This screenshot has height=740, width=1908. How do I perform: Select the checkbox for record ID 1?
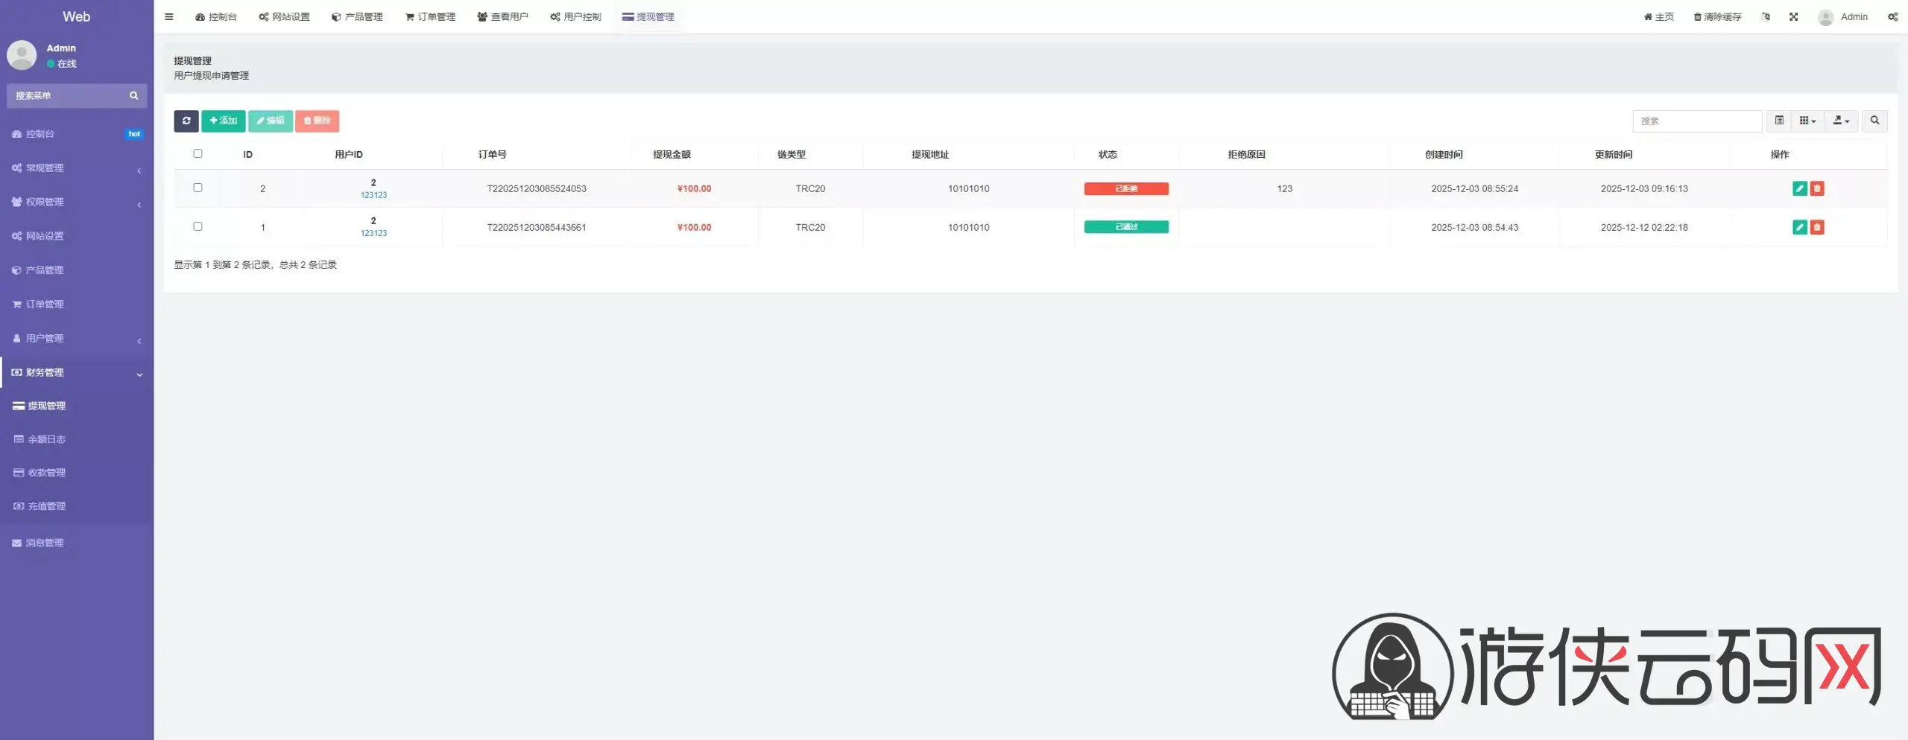click(198, 226)
